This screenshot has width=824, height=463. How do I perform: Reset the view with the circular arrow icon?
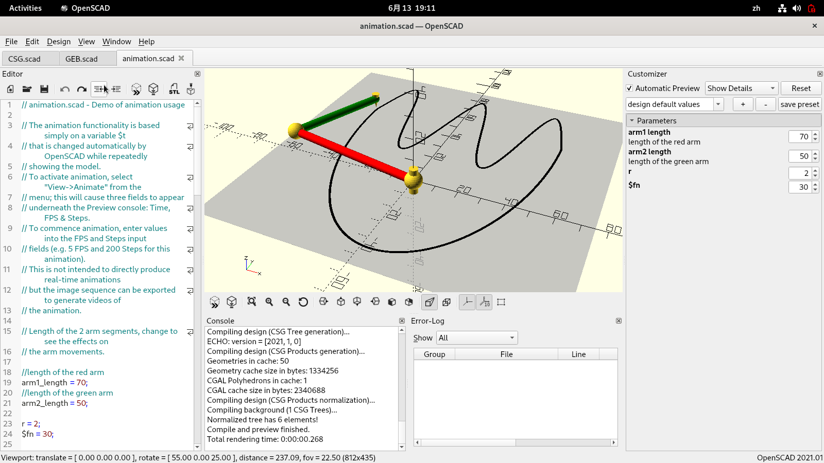pyautogui.click(x=303, y=302)
